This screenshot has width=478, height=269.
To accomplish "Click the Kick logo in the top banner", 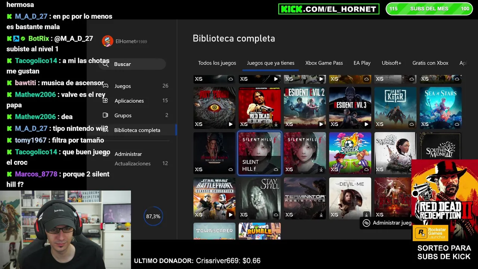I will tap(291, 9).
